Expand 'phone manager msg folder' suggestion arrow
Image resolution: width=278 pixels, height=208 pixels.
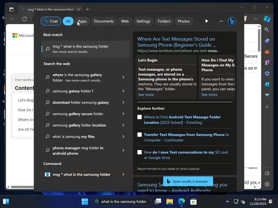pos(124,150)
